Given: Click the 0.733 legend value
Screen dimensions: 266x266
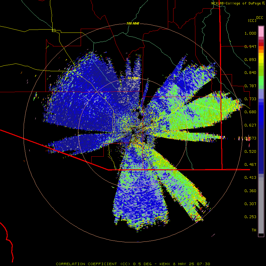Looking at the screenshot, I should click(250, 99).
